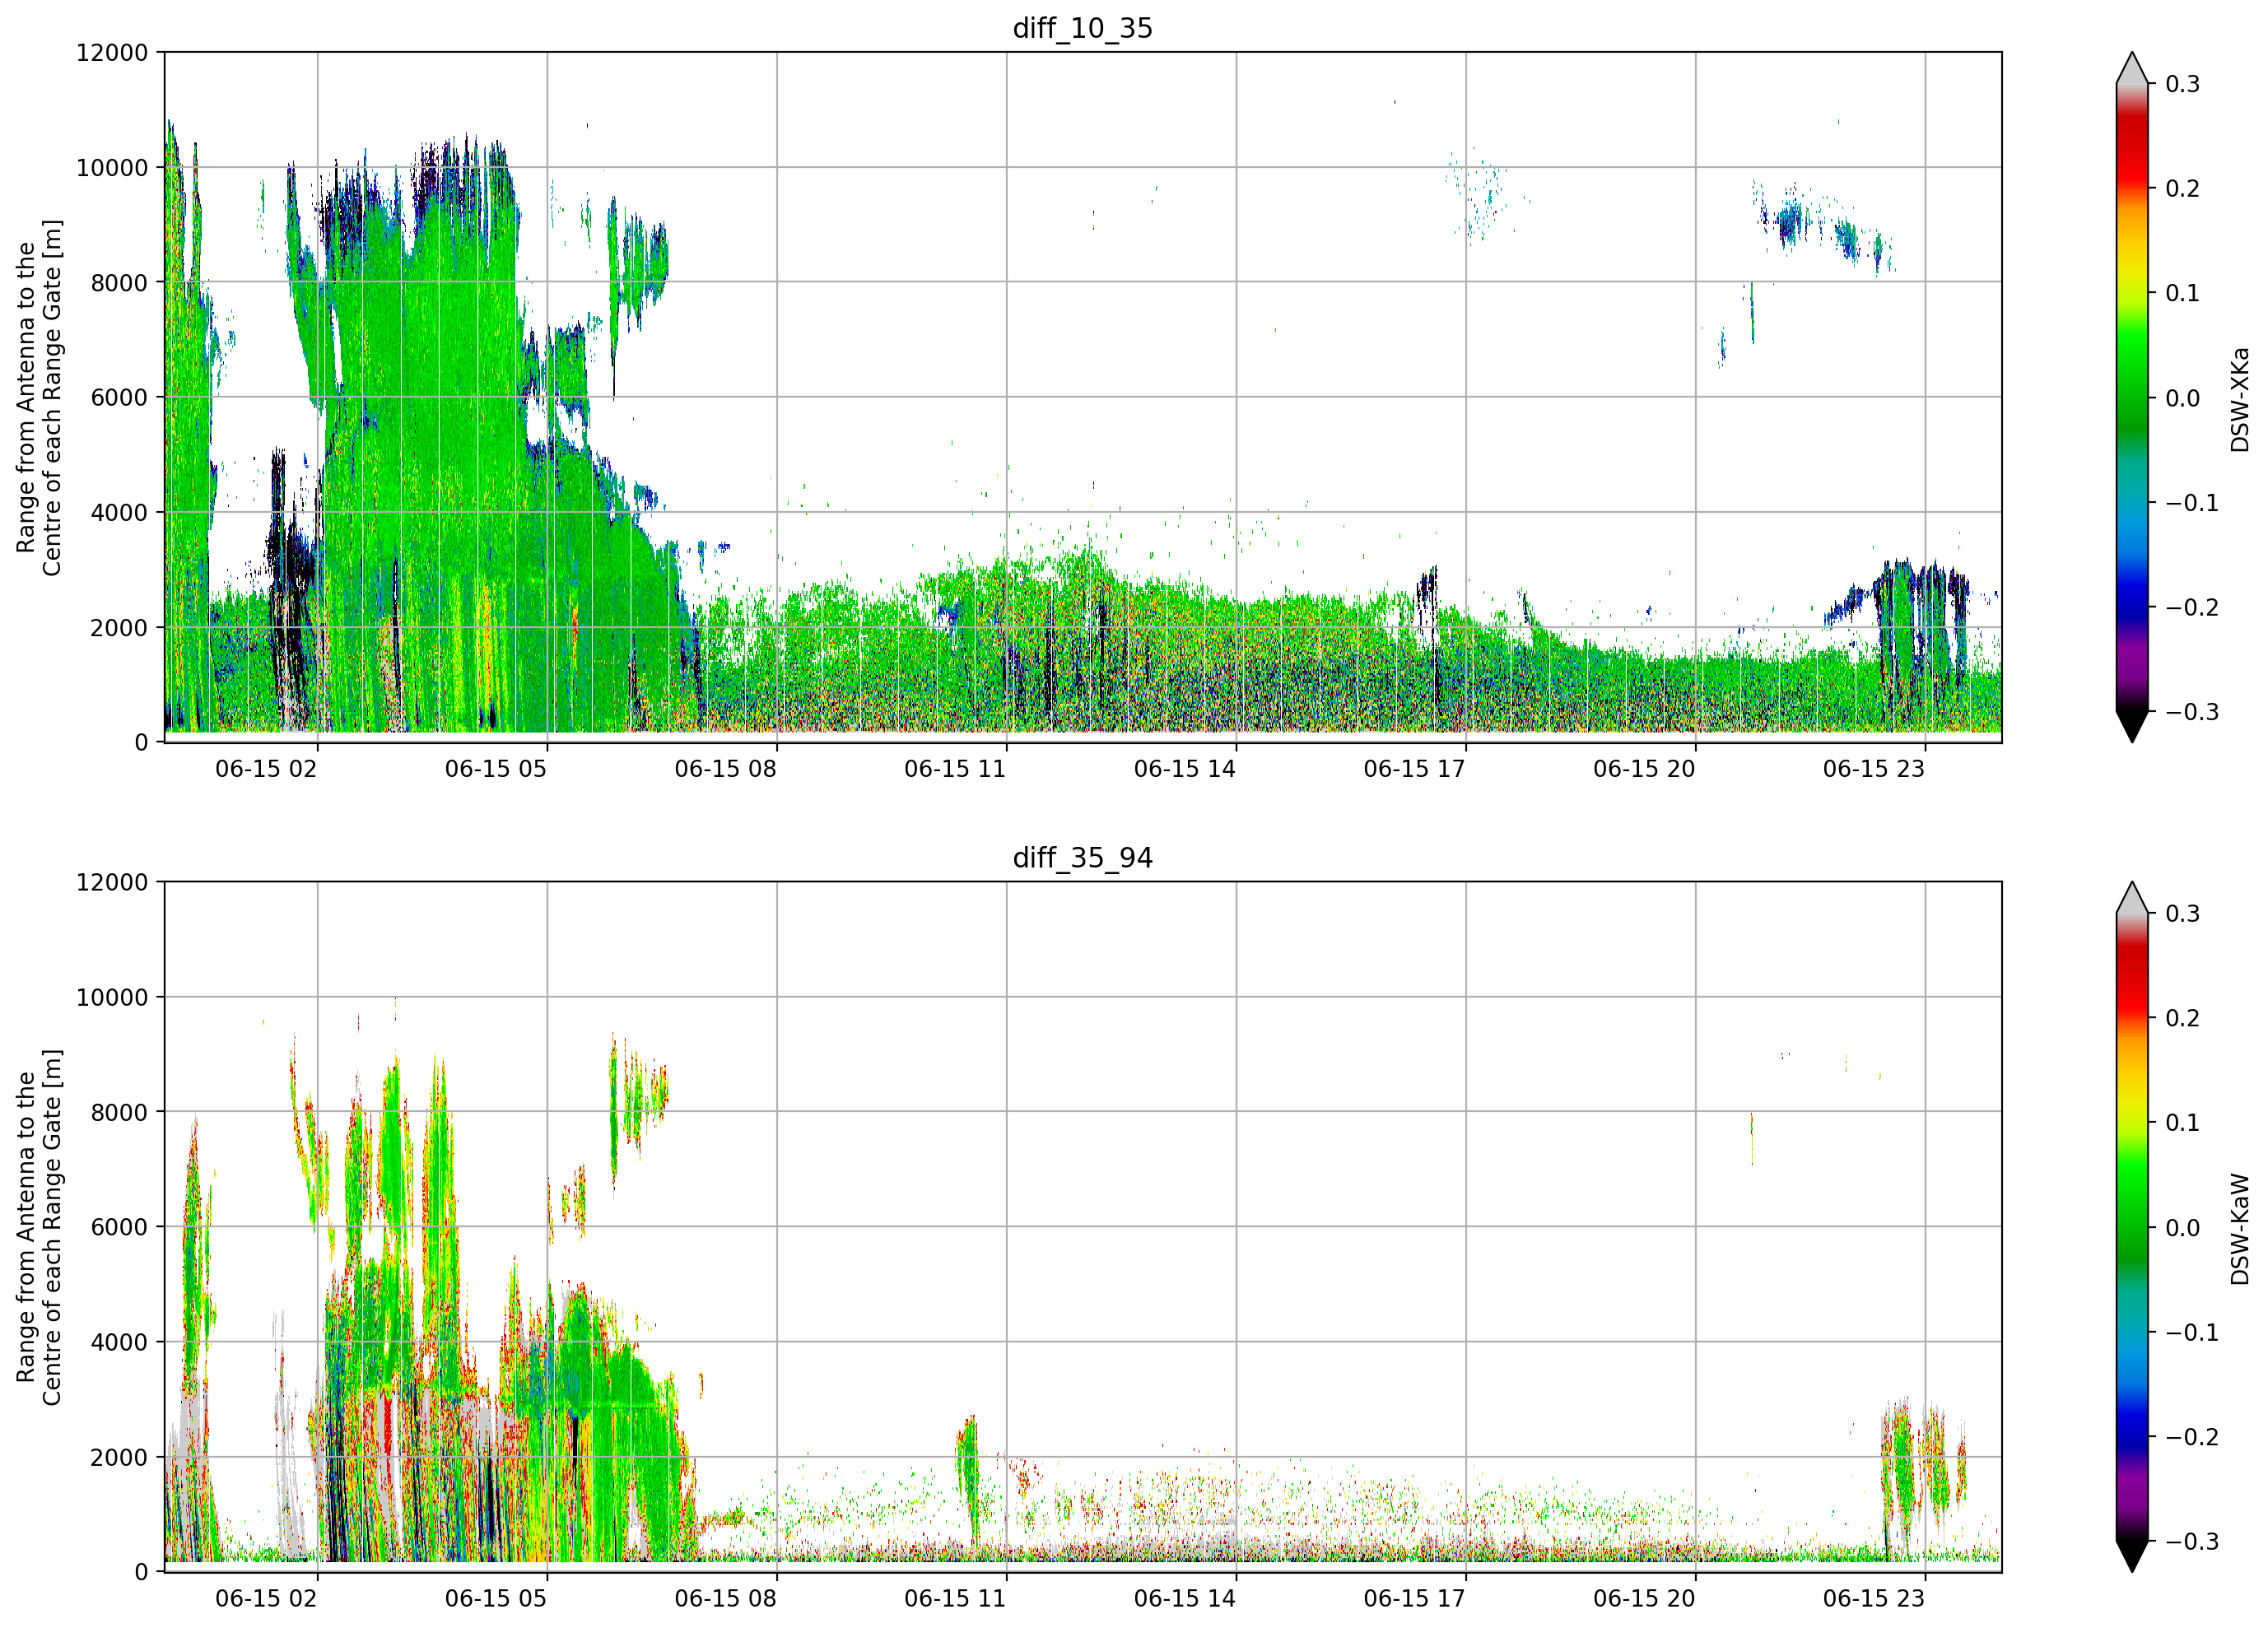Click y-tick 8000 on diff_35_94 plot
Image resolution: width=2268 pixels, height=1628 pixels.
tap(119, 1113)
